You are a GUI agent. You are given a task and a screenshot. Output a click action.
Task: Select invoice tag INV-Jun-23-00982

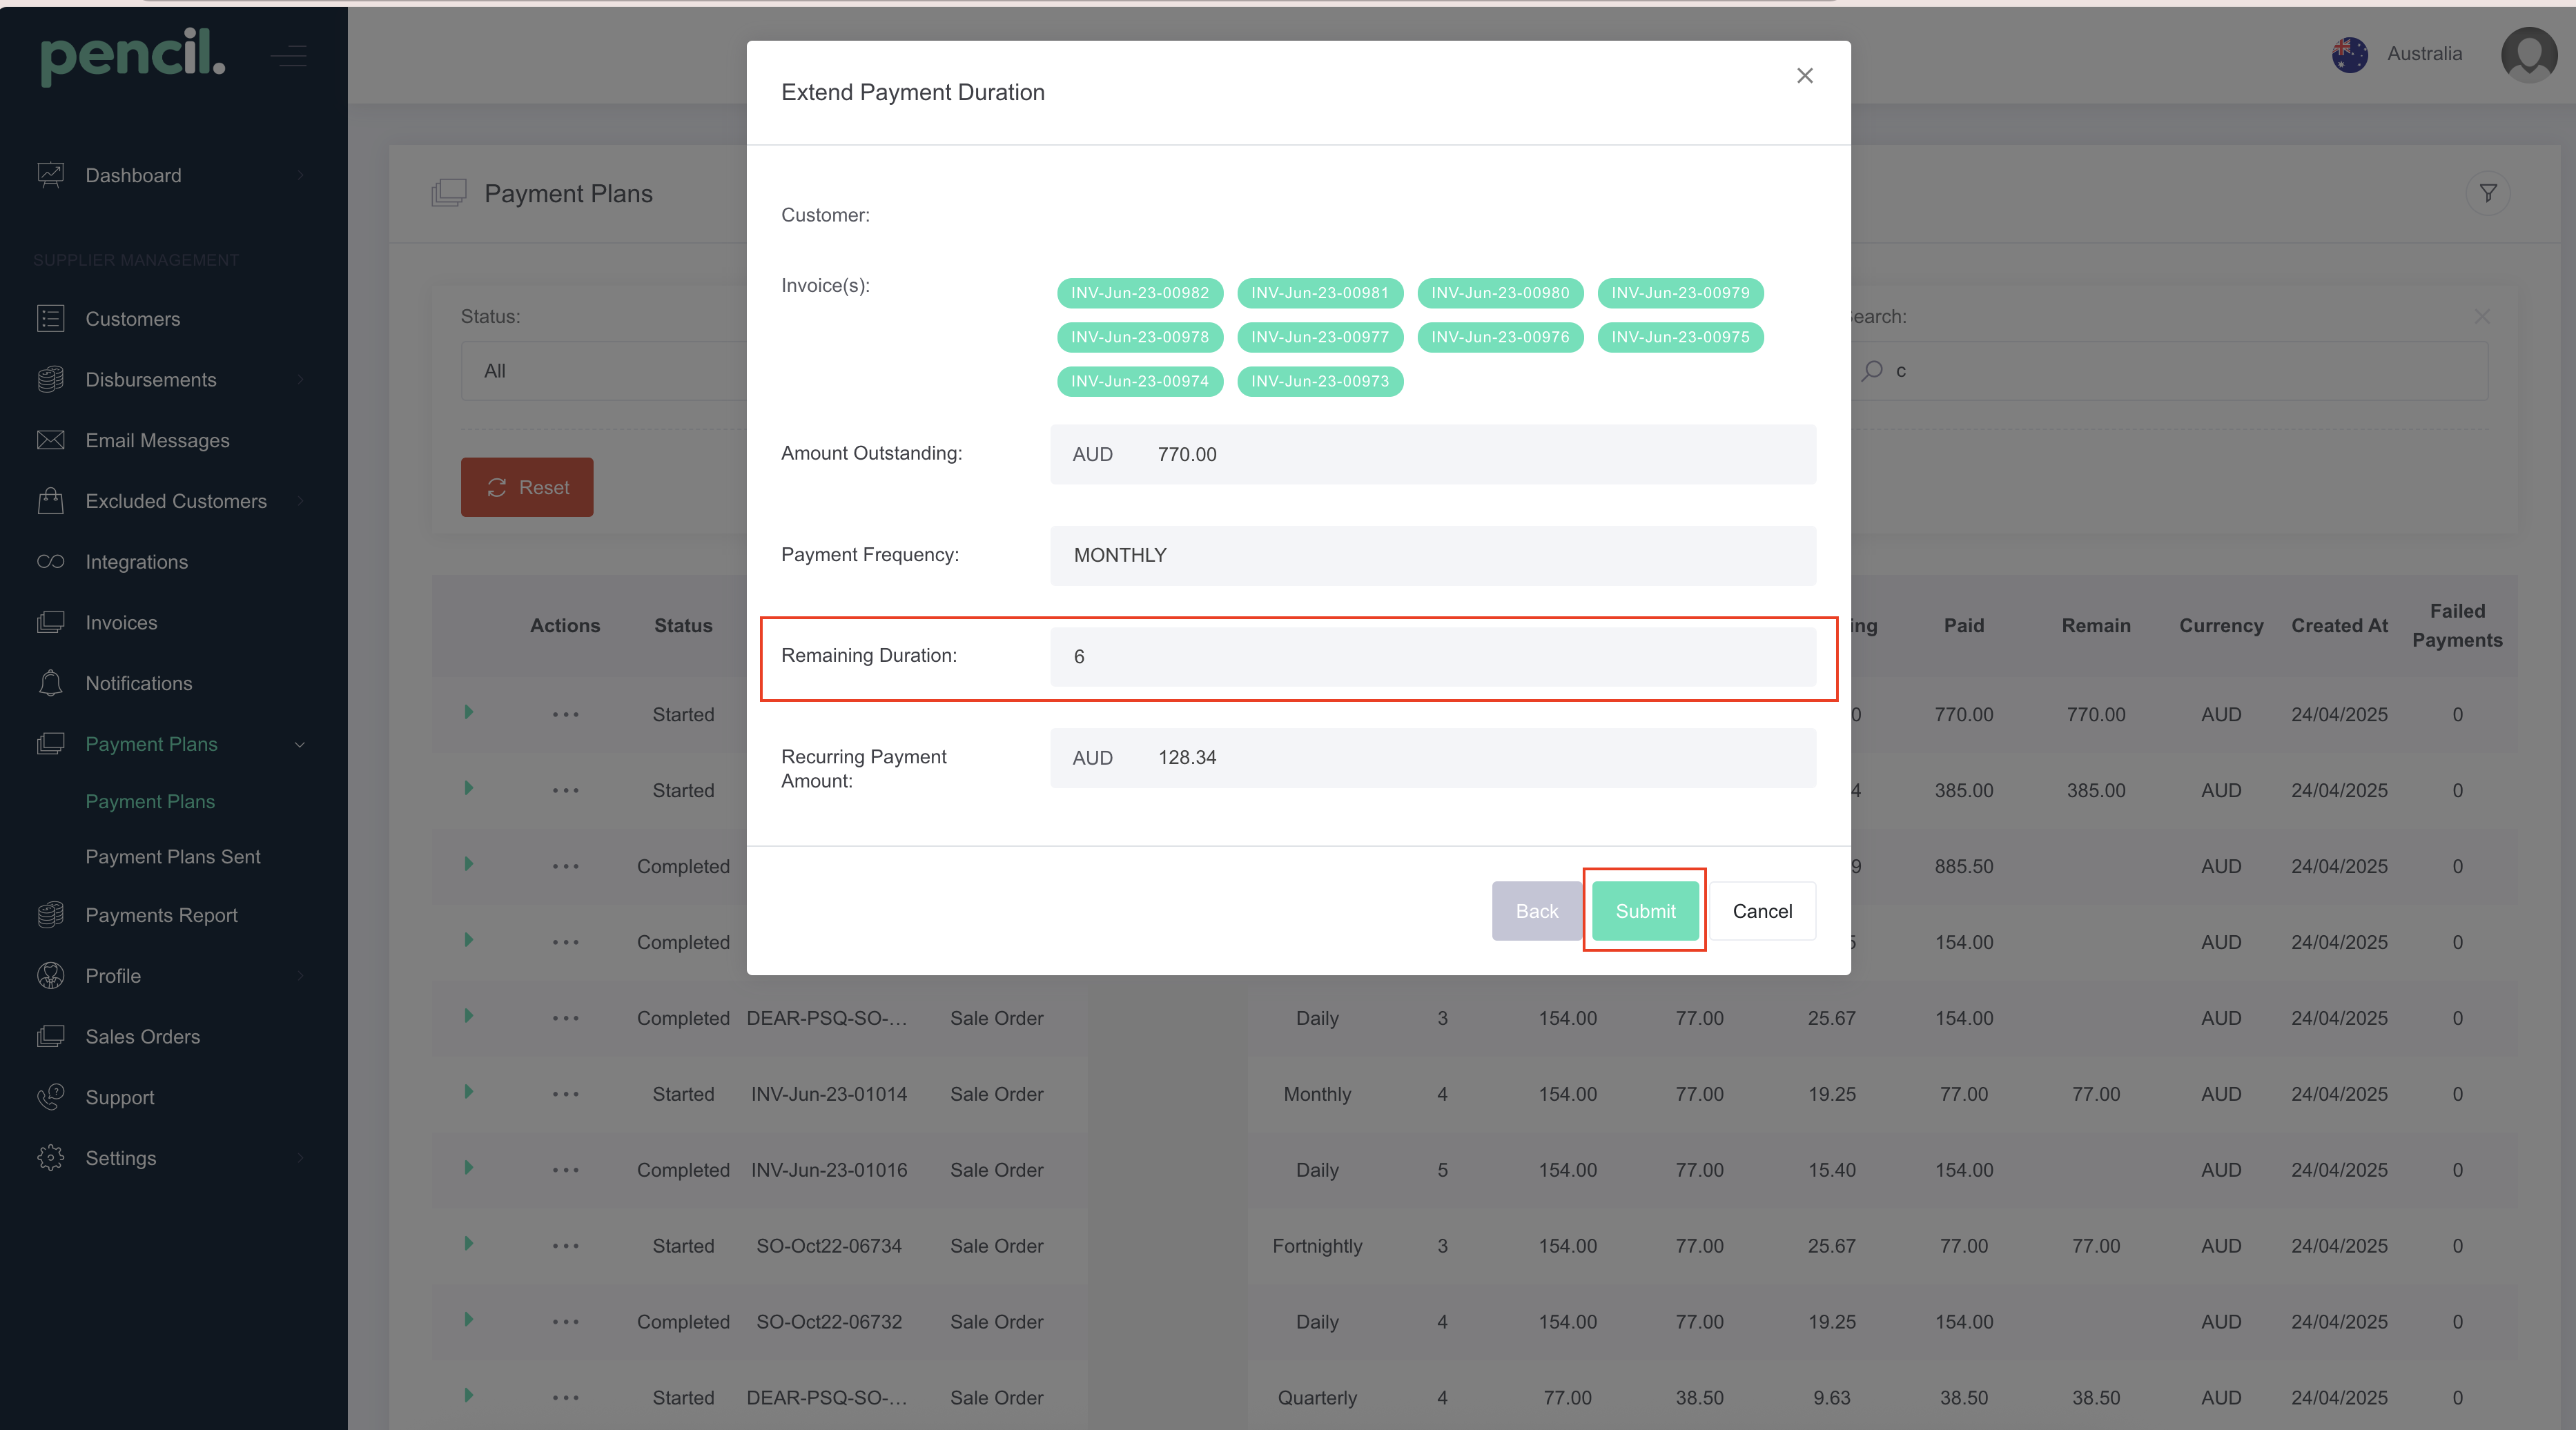coord(1140,293)
